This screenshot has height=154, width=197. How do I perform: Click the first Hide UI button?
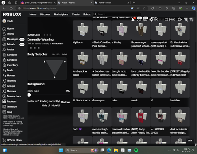point(46,106)
